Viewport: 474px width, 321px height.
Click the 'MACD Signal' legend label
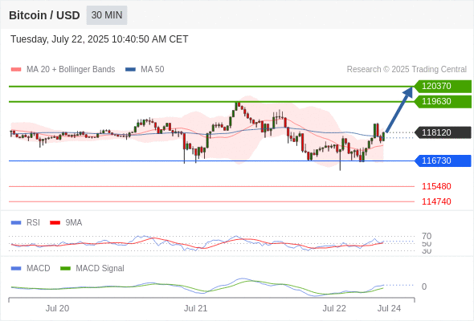click(100, 269)
